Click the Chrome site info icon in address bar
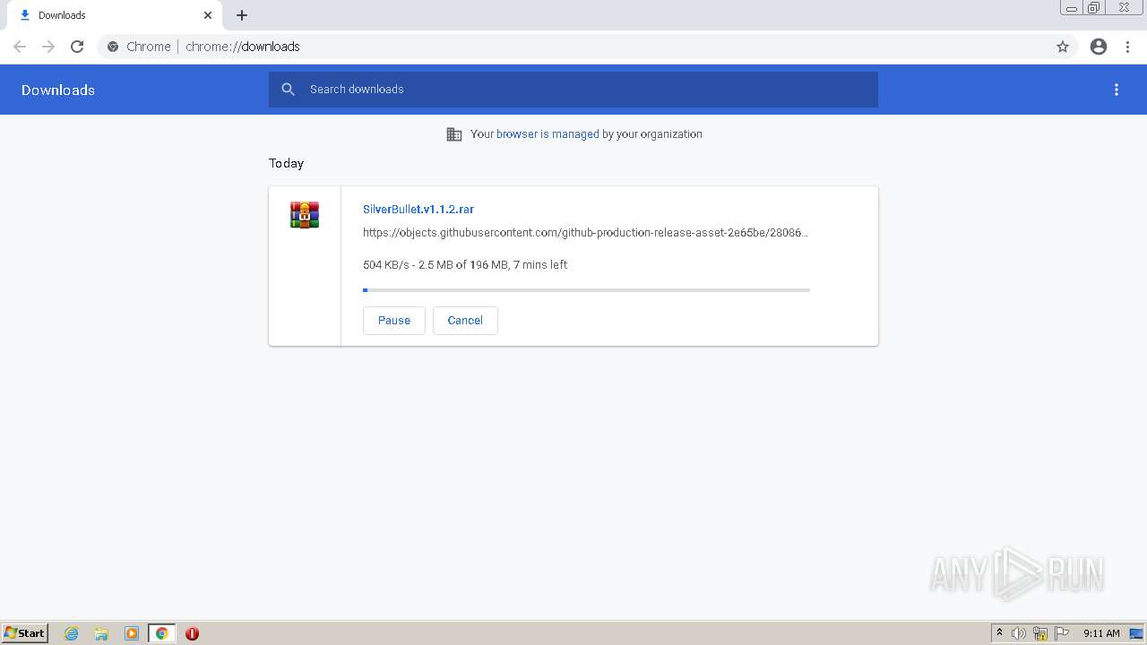Screen dimensions: 1147x645 [113, 47]
